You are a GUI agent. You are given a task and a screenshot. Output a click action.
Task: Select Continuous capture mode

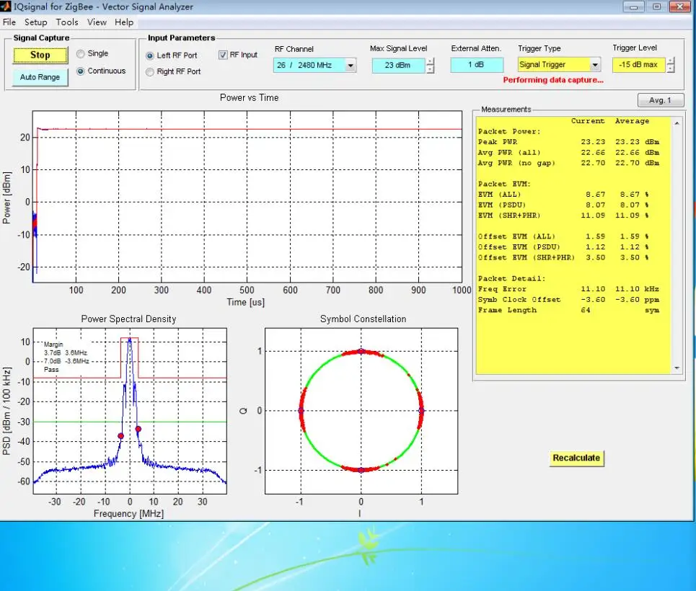click(81, 71)
